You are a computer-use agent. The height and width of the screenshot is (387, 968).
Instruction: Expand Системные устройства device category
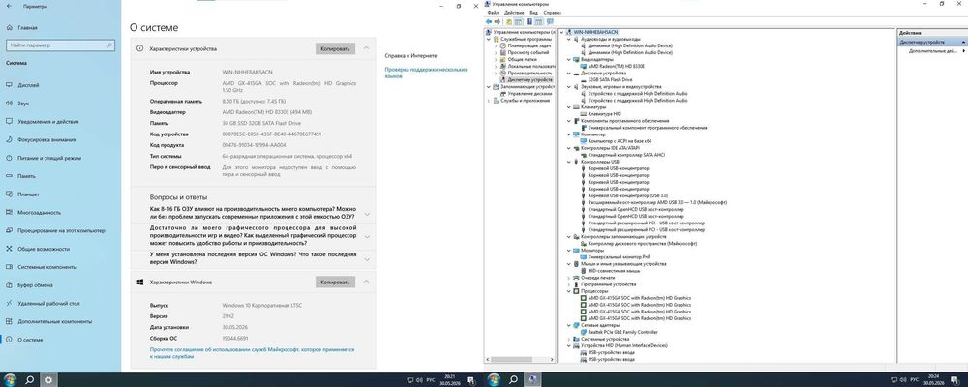pyautogui.click(x=568, y=339)
